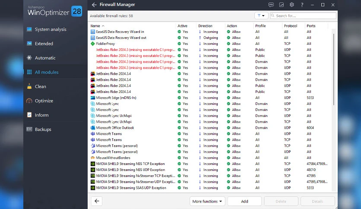
Task: Click the Automatic gear icon in sidebar
Action: pos(29,58)
